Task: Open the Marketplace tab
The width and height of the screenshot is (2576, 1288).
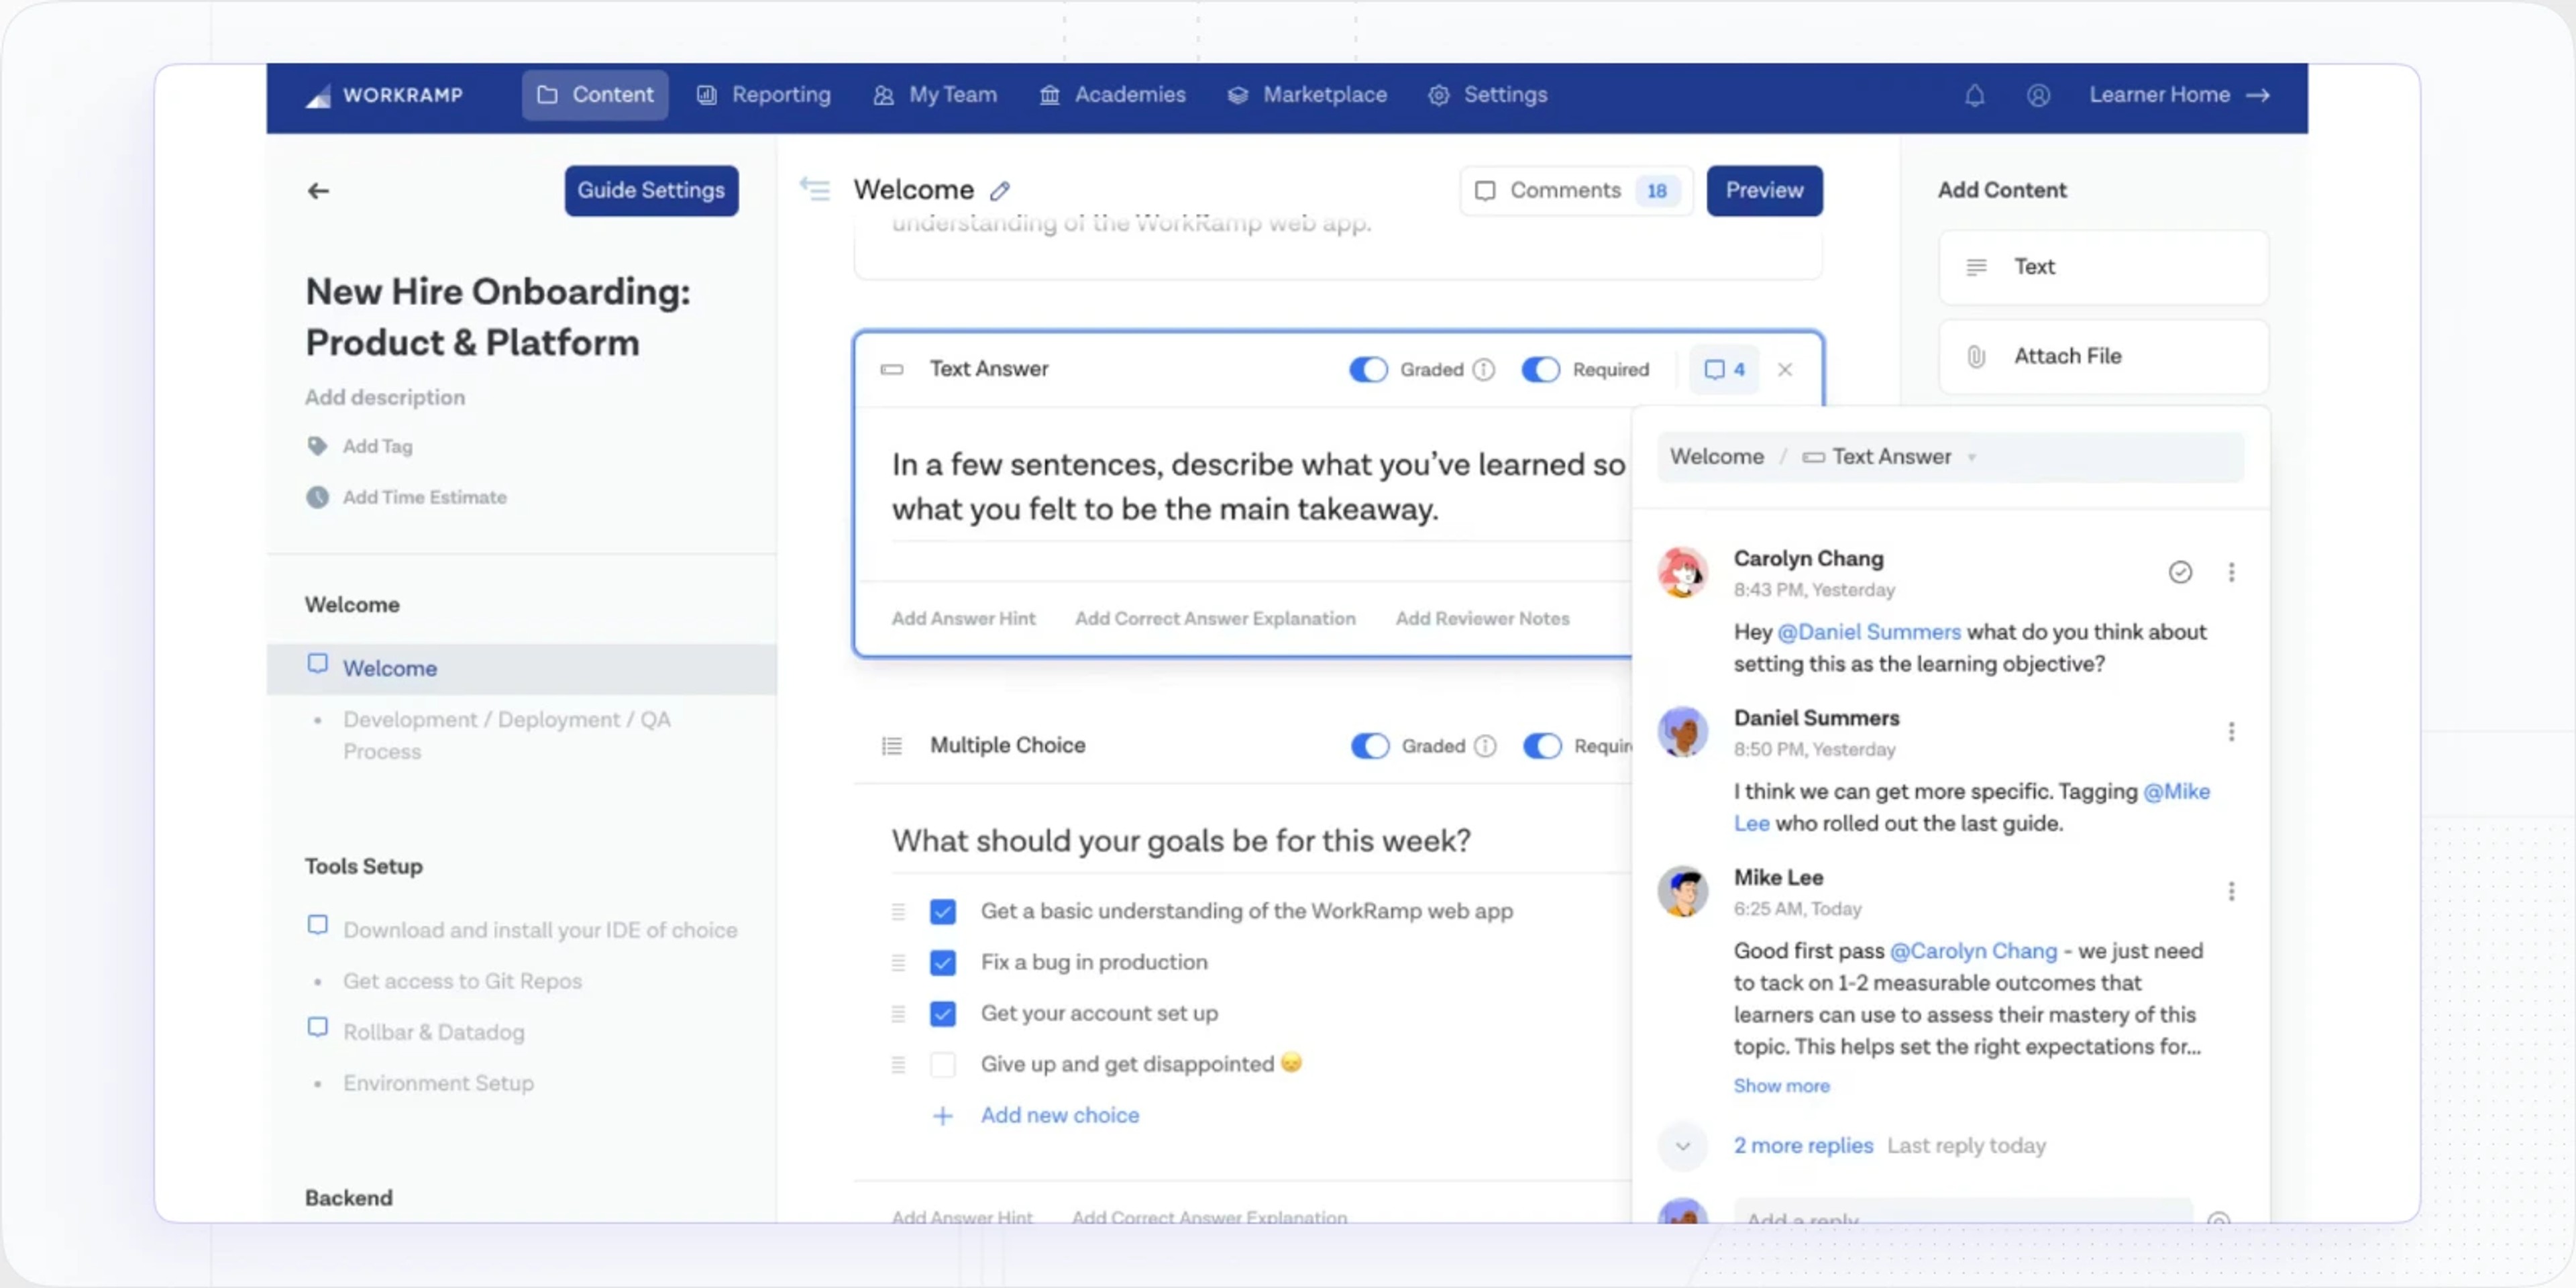Action: click(1307, 95)
